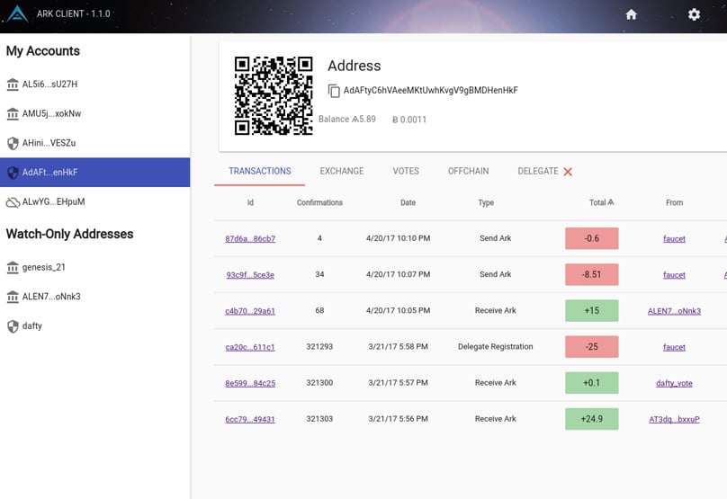
Task: Click the bank icon beside AMU5j...xokNw
Action: (13, 113)
